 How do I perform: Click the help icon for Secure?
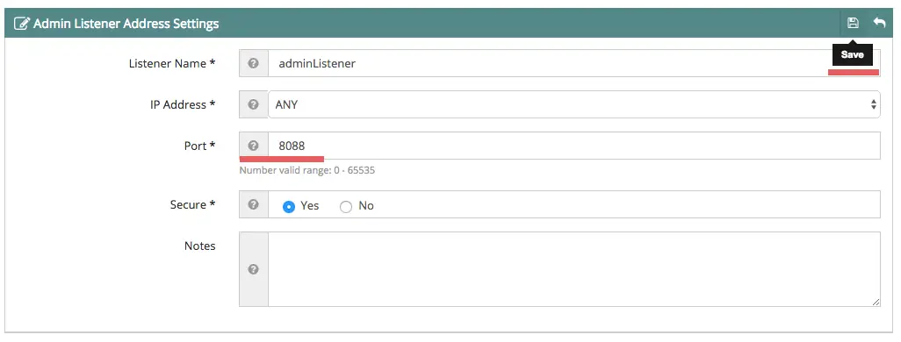click(254, 204)
